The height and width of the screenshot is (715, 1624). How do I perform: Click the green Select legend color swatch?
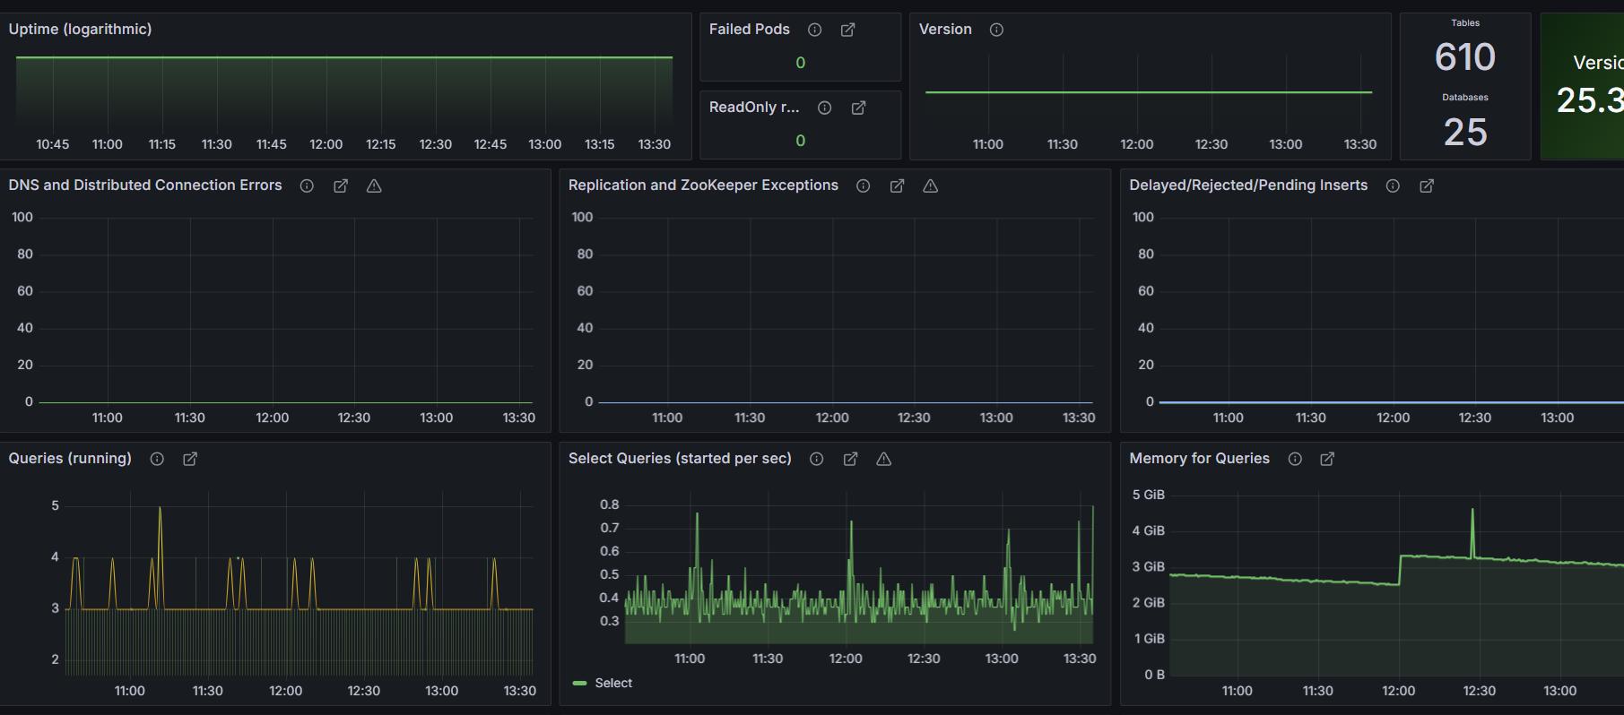579,683
